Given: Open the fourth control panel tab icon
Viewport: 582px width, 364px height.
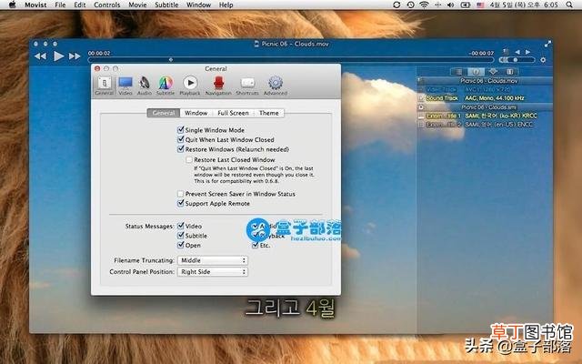Looking at the screenshot, I should point(509,72).
